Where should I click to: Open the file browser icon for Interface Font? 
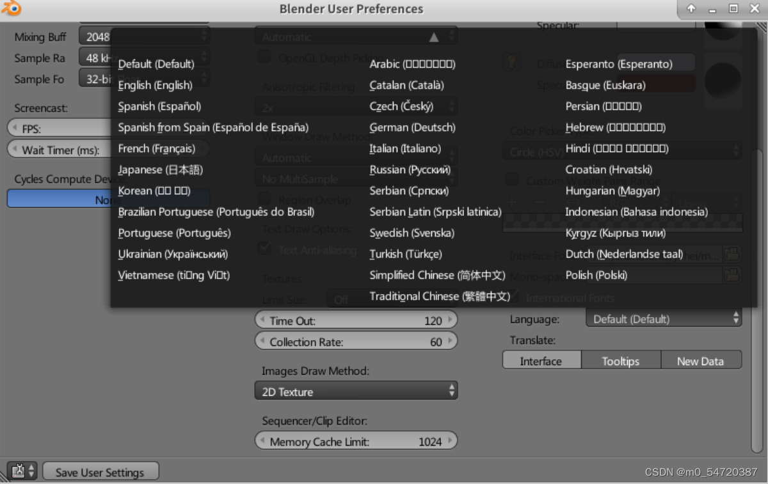(733, 254)
